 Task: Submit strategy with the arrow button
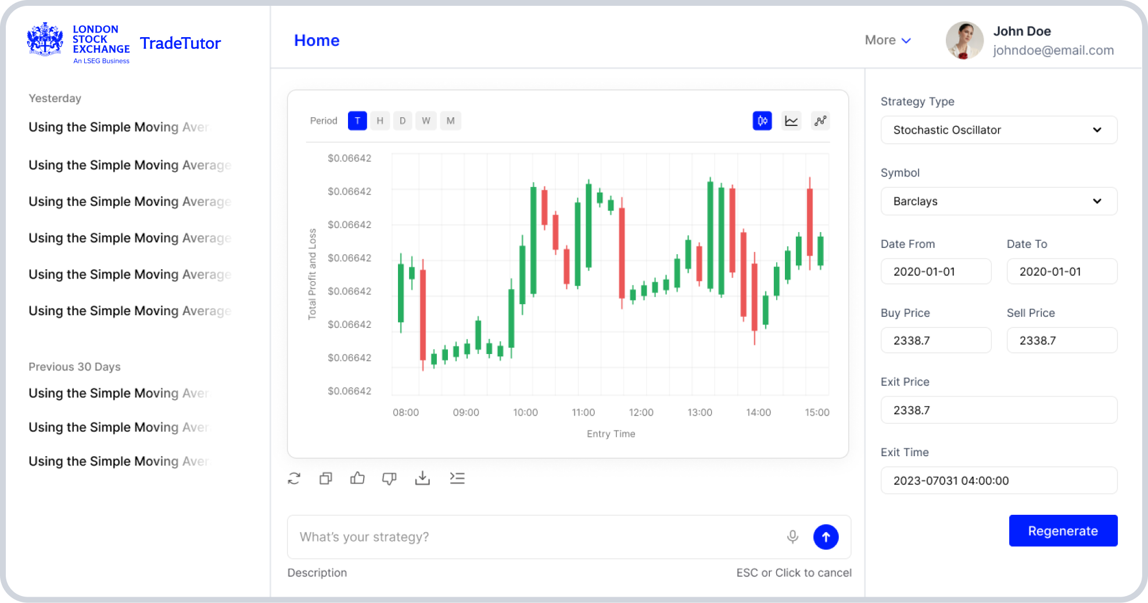(x=826, y=537)
